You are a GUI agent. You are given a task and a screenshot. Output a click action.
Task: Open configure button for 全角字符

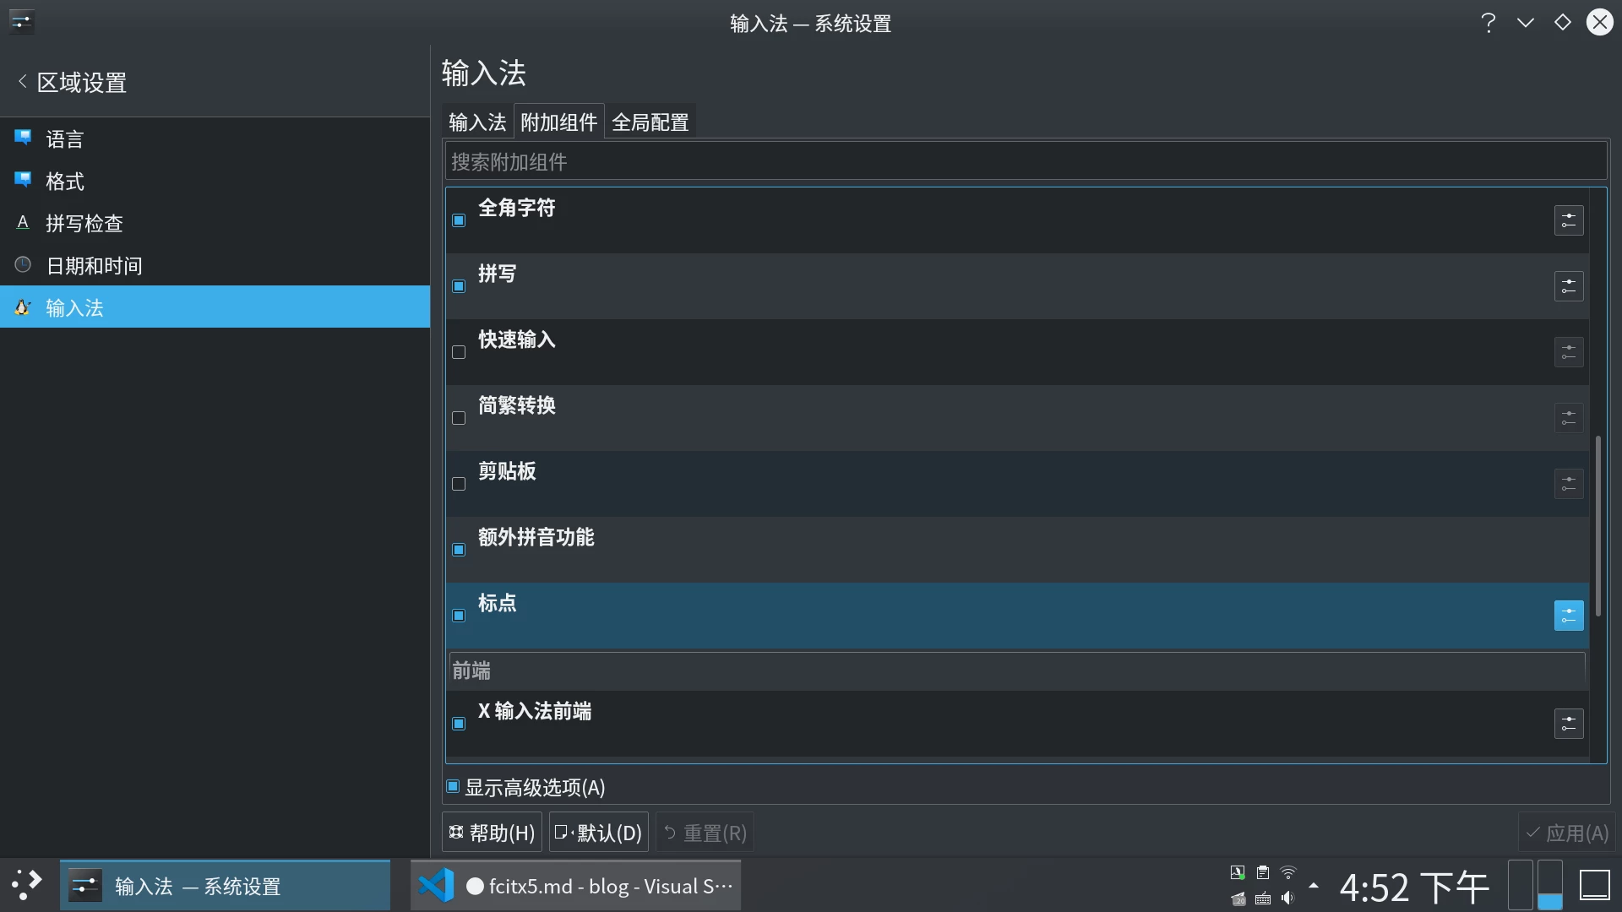[x=1569, y=220]
